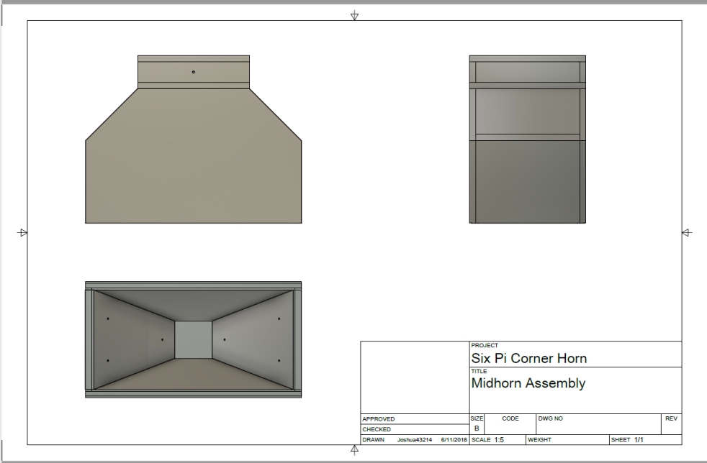Viewport: 707px width, 463px height.
Task: Select the front view showing horn interior
Action: point(193,339)
